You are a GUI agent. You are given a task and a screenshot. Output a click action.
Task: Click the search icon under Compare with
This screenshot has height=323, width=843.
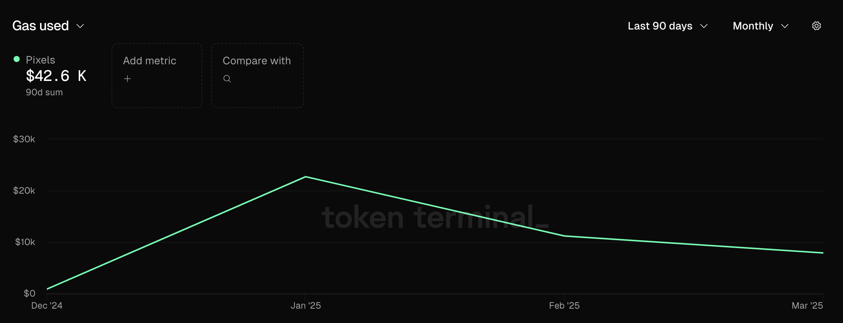tap(227, 79)
